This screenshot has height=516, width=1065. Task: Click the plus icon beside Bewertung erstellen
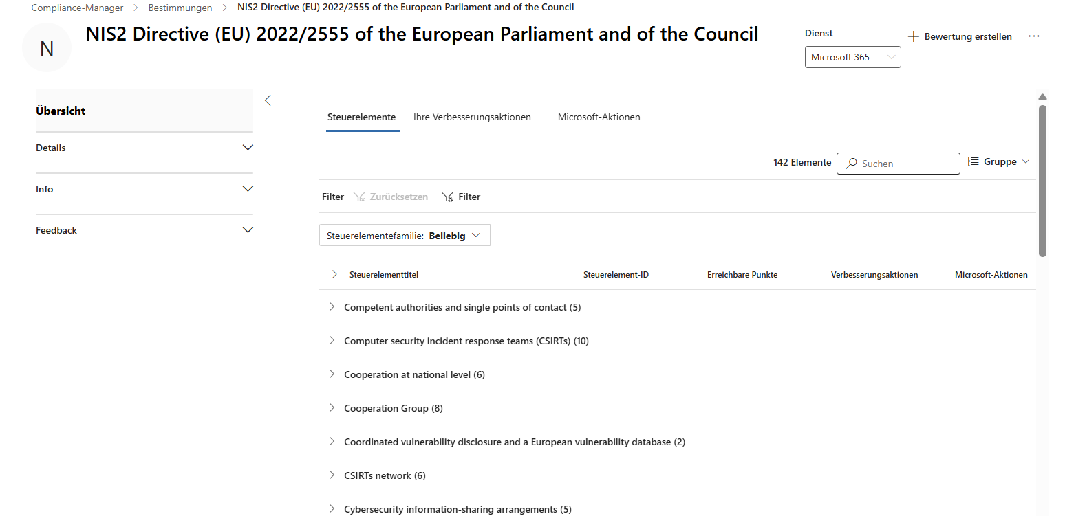913,36
